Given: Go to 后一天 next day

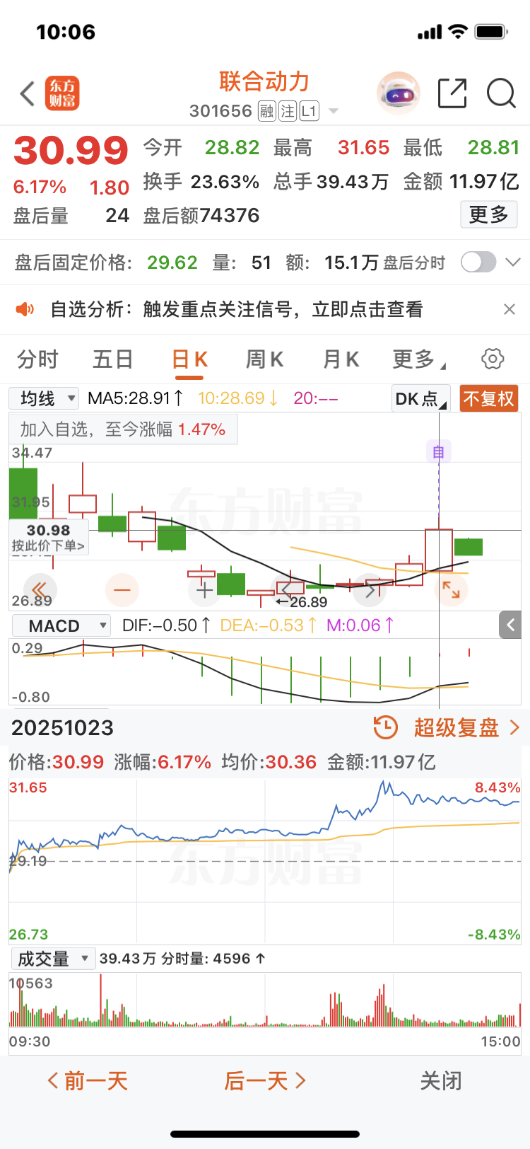Looking at the screenshot, I should pyautogui.click(x=265, y=1080).
